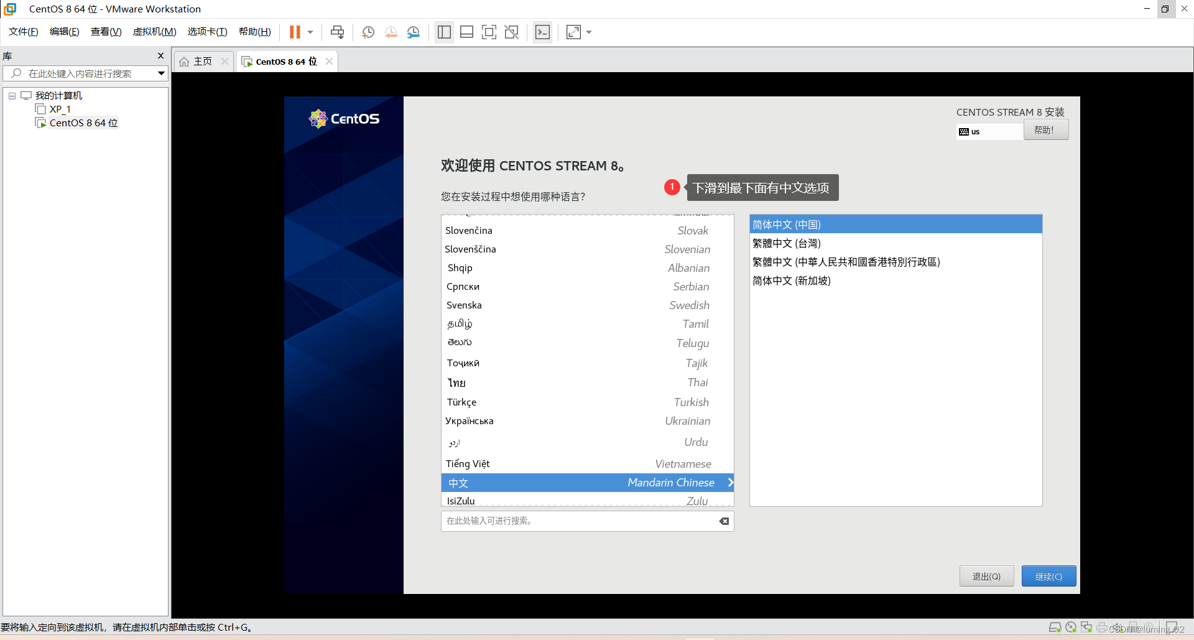Click the hard disk status icon
The height and width of the screenshot is (640, 1194).
pyautogui.click(x=1055, y=627)
